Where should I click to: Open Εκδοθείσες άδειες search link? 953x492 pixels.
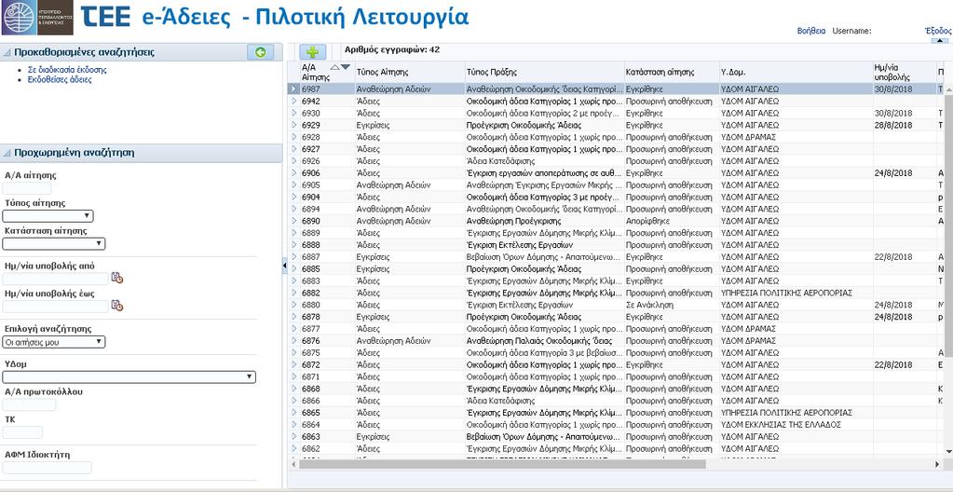tap(60, 79)
